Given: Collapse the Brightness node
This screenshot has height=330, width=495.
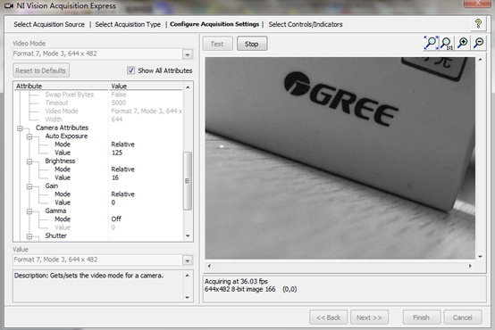Looking at the screenshot, I should point(29,161).
